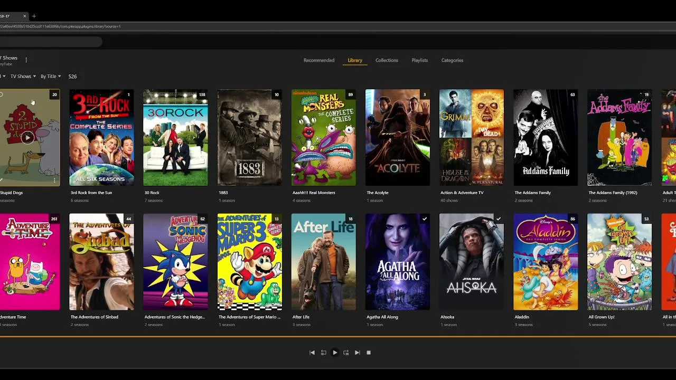Click the watched checkmark on Agatha All Along
The height and width of the screenshot is (380, 676).
(424, 219)
